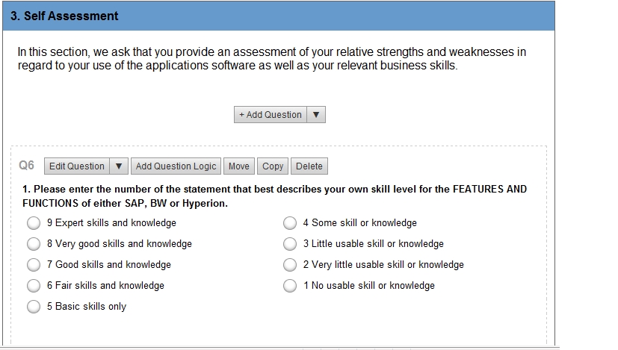Click Edit Question for Q6
618x350 pixels.
(x=77, y=166)
